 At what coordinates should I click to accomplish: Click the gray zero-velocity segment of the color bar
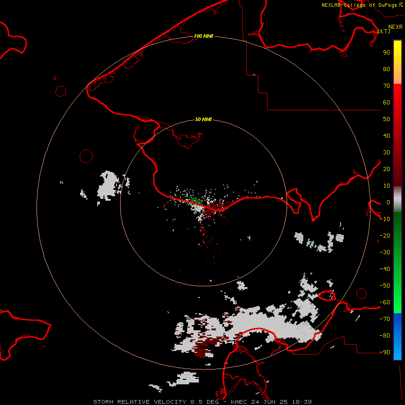(x=397, y=199)
